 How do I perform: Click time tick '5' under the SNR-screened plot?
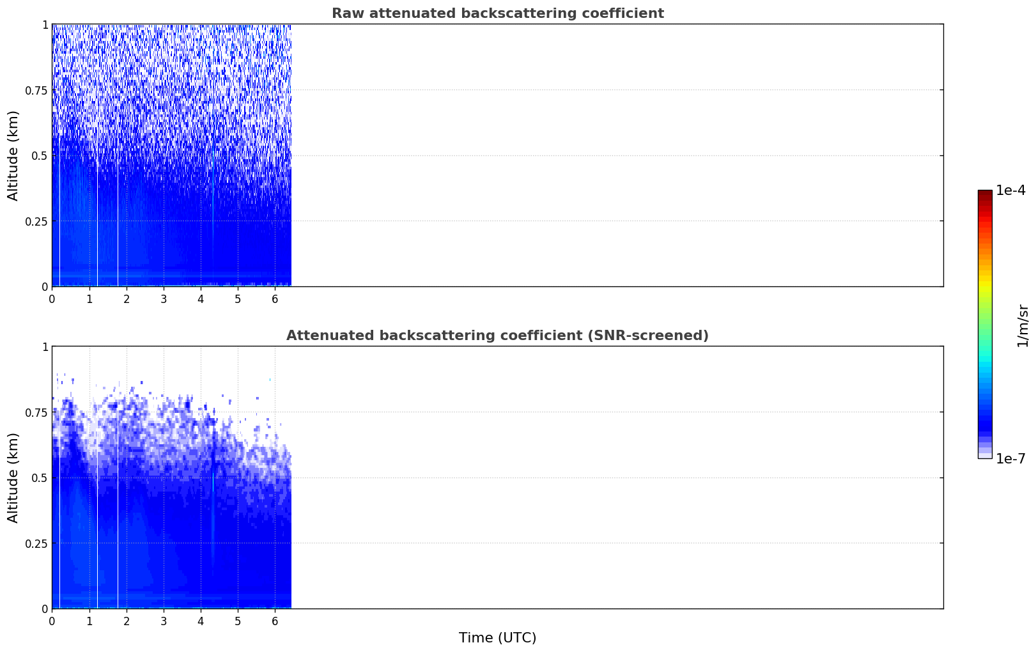[x=238, y=621]
